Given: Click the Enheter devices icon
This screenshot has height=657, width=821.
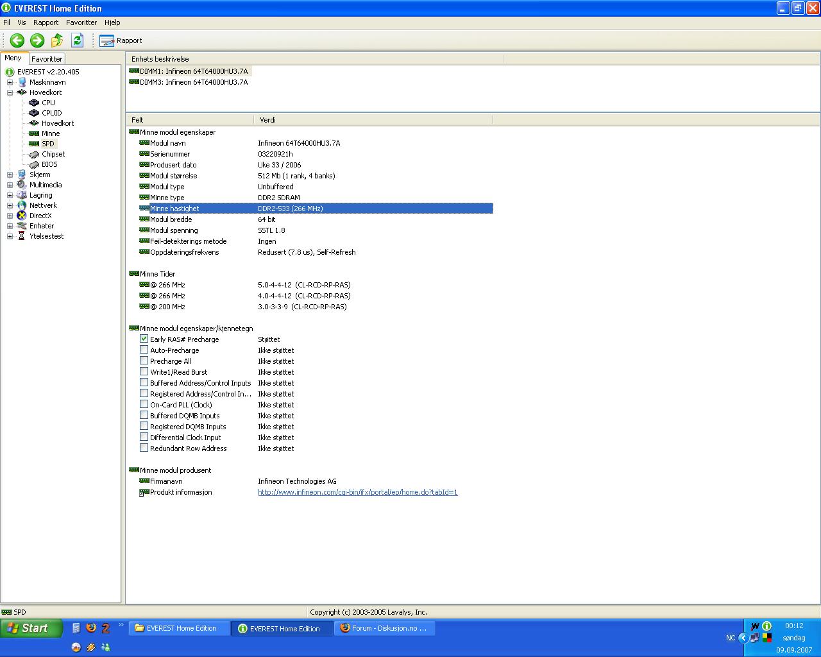Looking at the screenshot, I should click(x=22, y=226).
